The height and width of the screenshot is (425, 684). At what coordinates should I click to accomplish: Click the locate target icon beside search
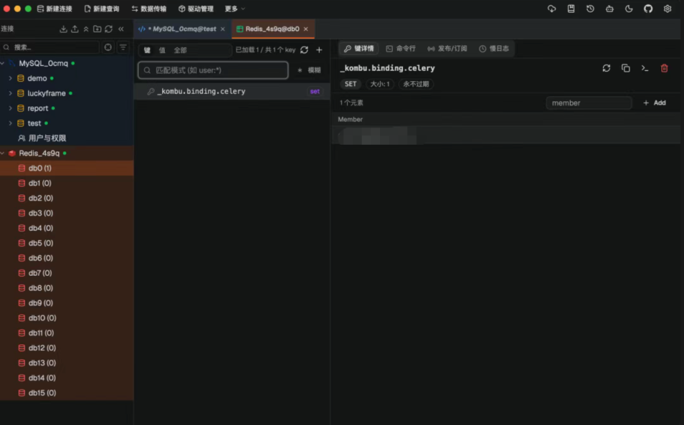[108, 47]
